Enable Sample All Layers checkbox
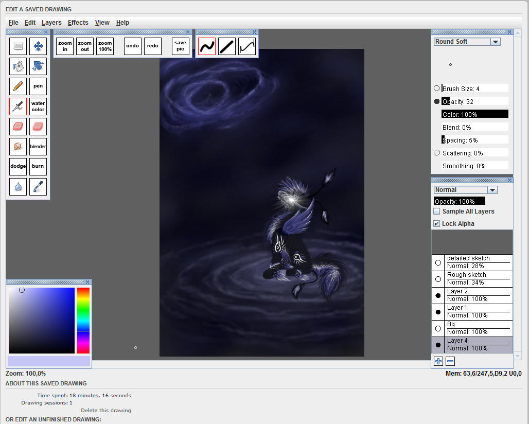529x424 pixels. tap(437, 211)
